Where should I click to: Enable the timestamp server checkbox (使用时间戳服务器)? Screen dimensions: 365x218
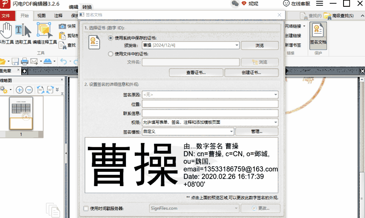(x=86, y=209)
